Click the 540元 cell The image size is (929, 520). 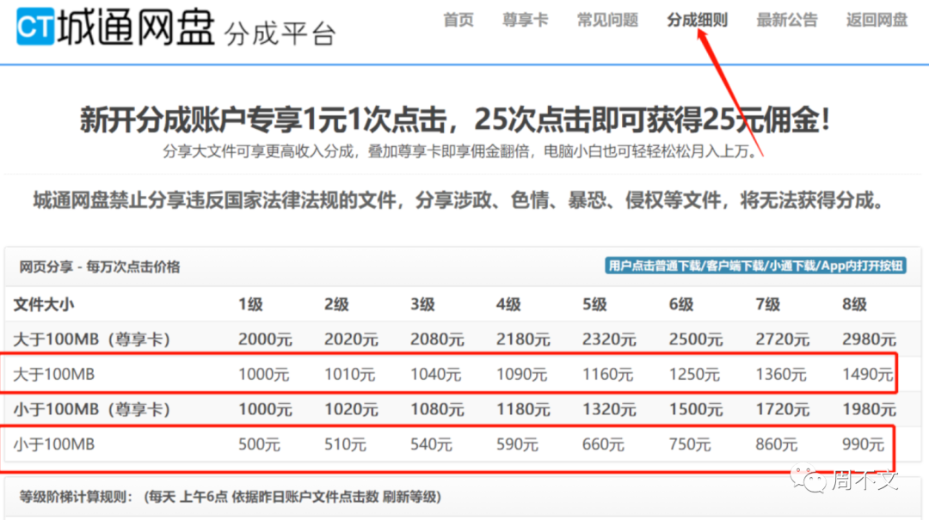point(431,444)
